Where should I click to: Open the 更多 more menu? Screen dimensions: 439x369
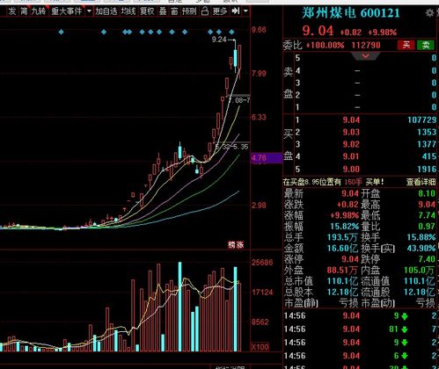pos(220,11)
